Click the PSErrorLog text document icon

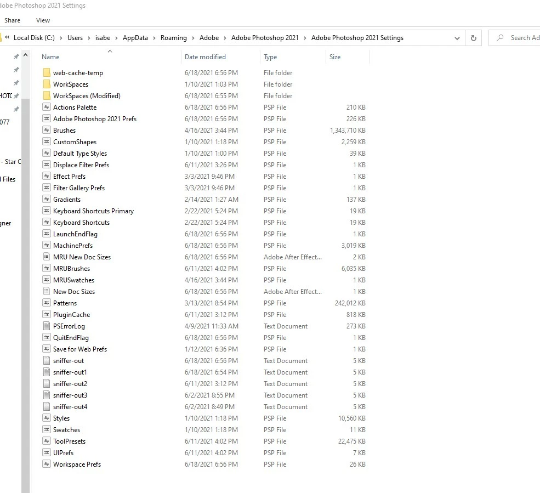pyautogui.click(x=47, y=326)
